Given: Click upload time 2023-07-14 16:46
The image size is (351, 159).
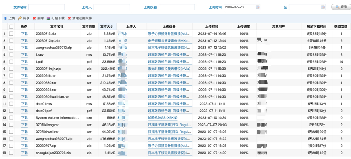Looking at the screenshot, I should pyautogui.click(x=212, y=34).
